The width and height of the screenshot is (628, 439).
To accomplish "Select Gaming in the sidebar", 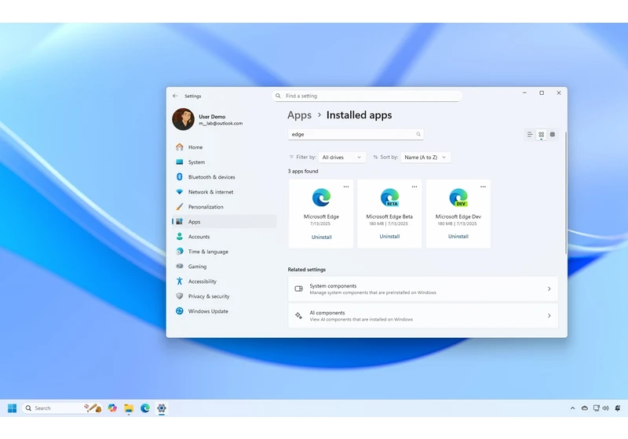I will click(x=225, y=267).
